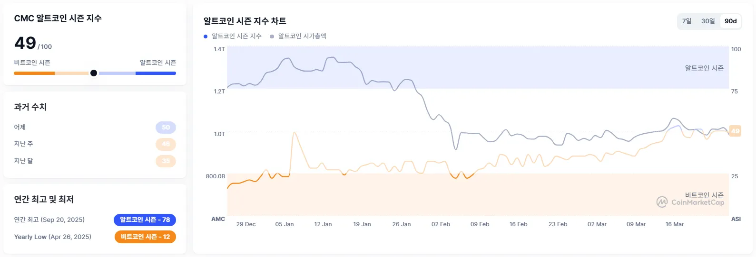Screen dimensions: 756x257
Task: Click the 16 Mar date on the chart axis
Action: click(674, 224)
